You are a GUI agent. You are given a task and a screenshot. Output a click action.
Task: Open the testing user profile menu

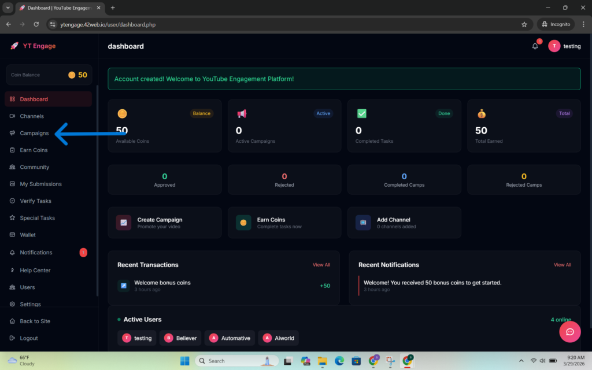564,46
